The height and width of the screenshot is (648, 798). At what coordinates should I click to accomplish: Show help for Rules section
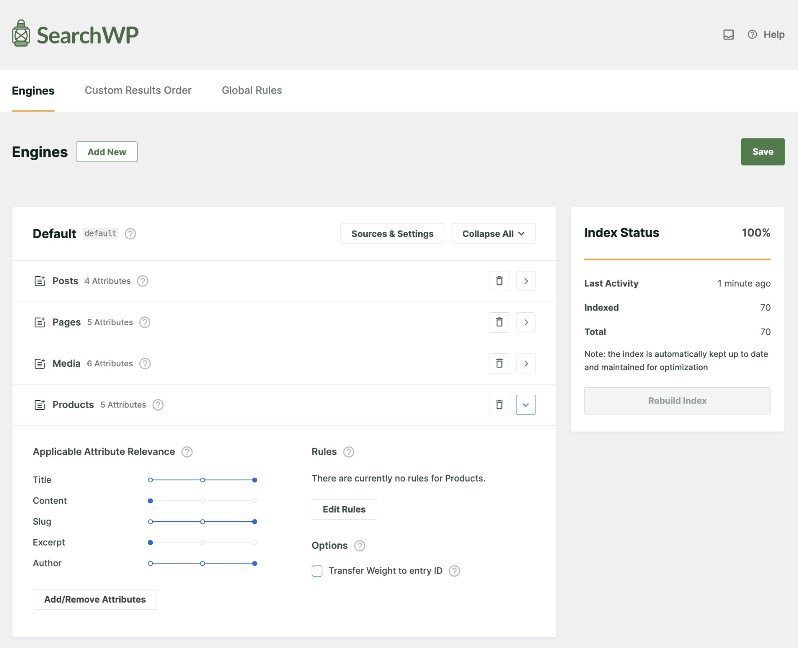(349, 452)
